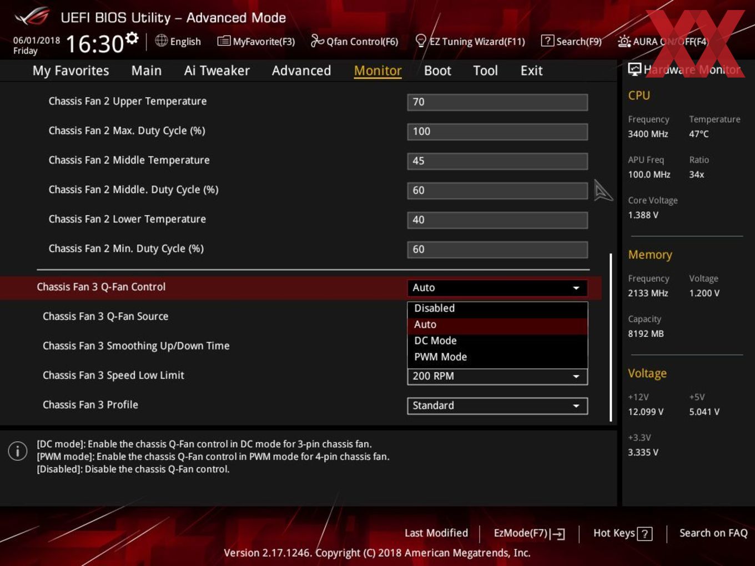Click Memory Frequency 2133 MHz

click(x=648, y=294)
